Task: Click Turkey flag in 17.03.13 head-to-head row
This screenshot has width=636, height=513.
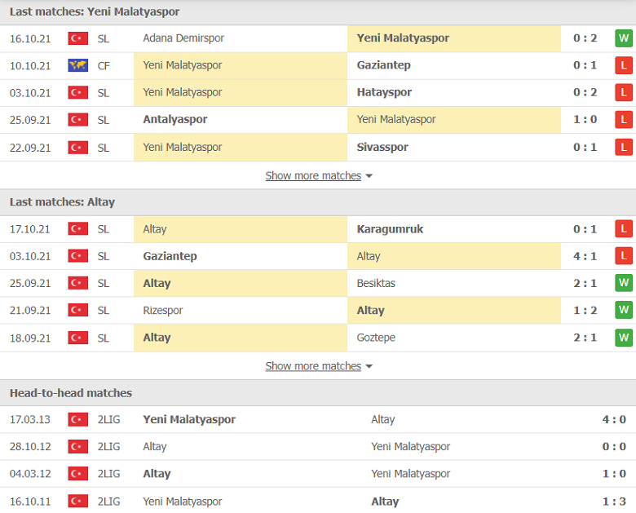Action: (x=78, y=419)
